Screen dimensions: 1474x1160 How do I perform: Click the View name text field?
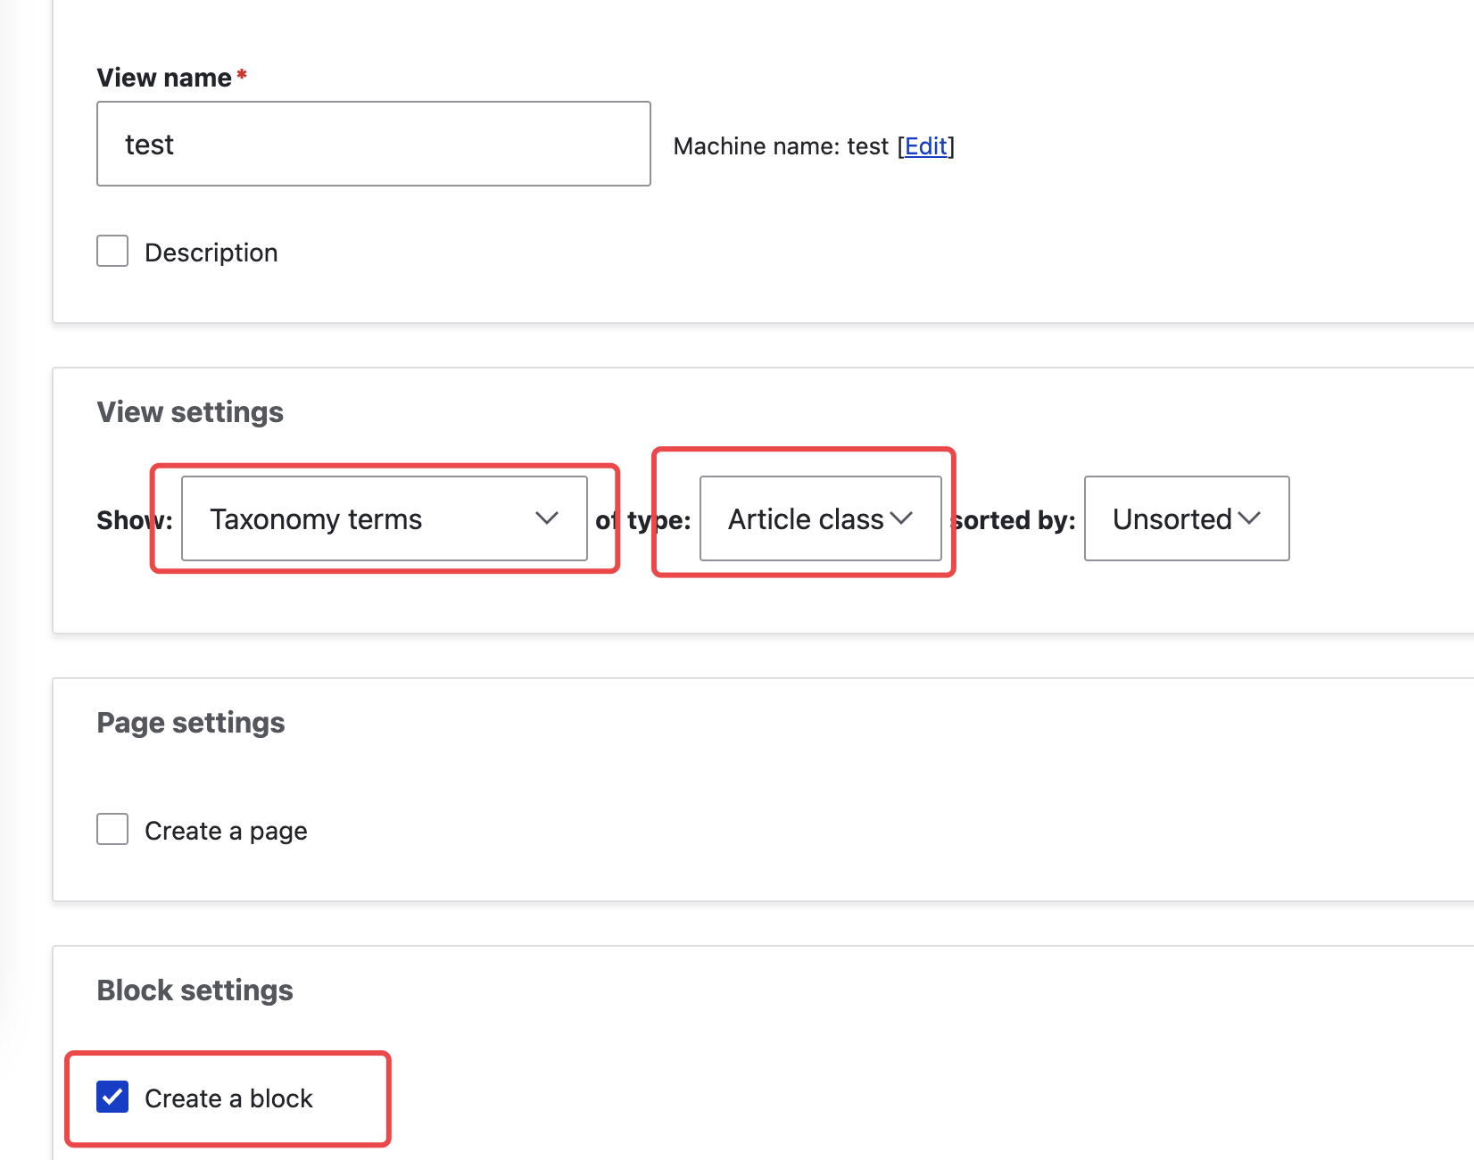[x=373, y=144]
